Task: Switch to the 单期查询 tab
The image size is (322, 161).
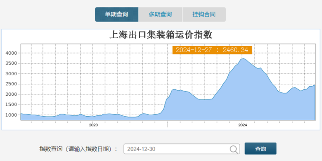Action: pos(117,14)
